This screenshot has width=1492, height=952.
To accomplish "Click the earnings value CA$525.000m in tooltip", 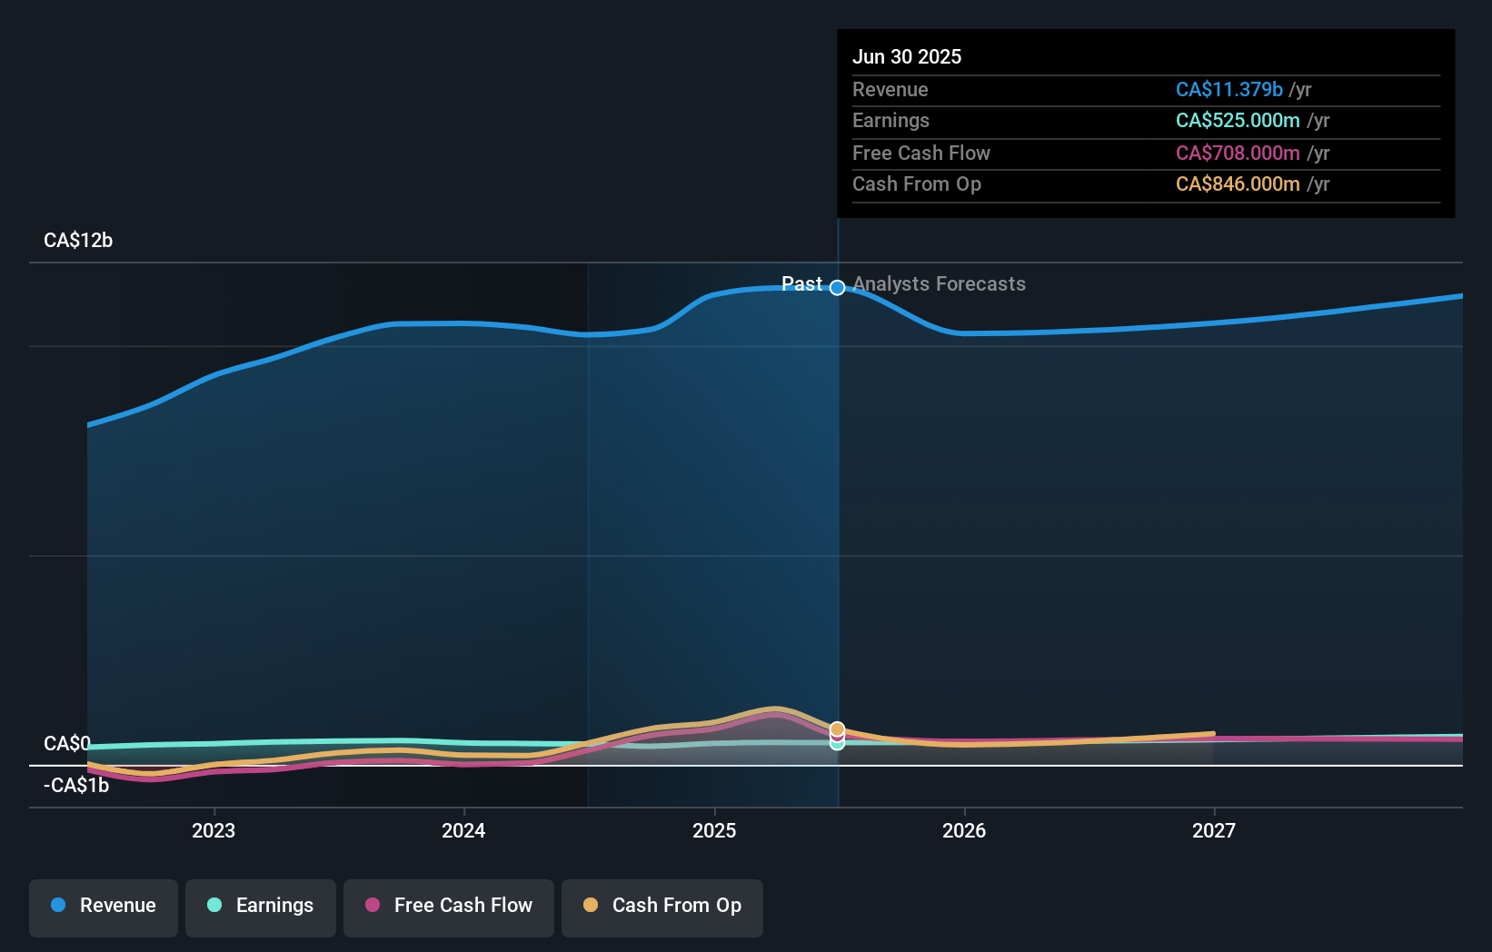I will point(1238,121).
